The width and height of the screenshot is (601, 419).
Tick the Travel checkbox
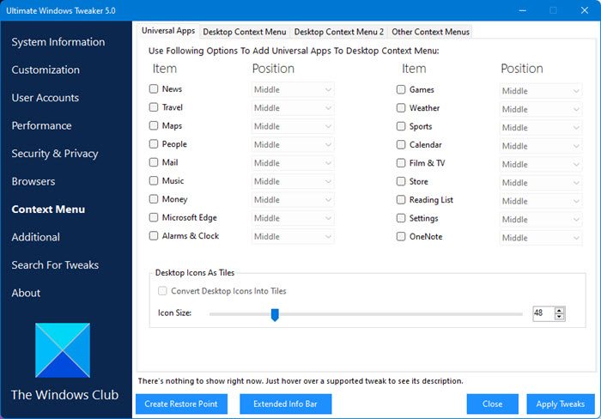[154, 107]
